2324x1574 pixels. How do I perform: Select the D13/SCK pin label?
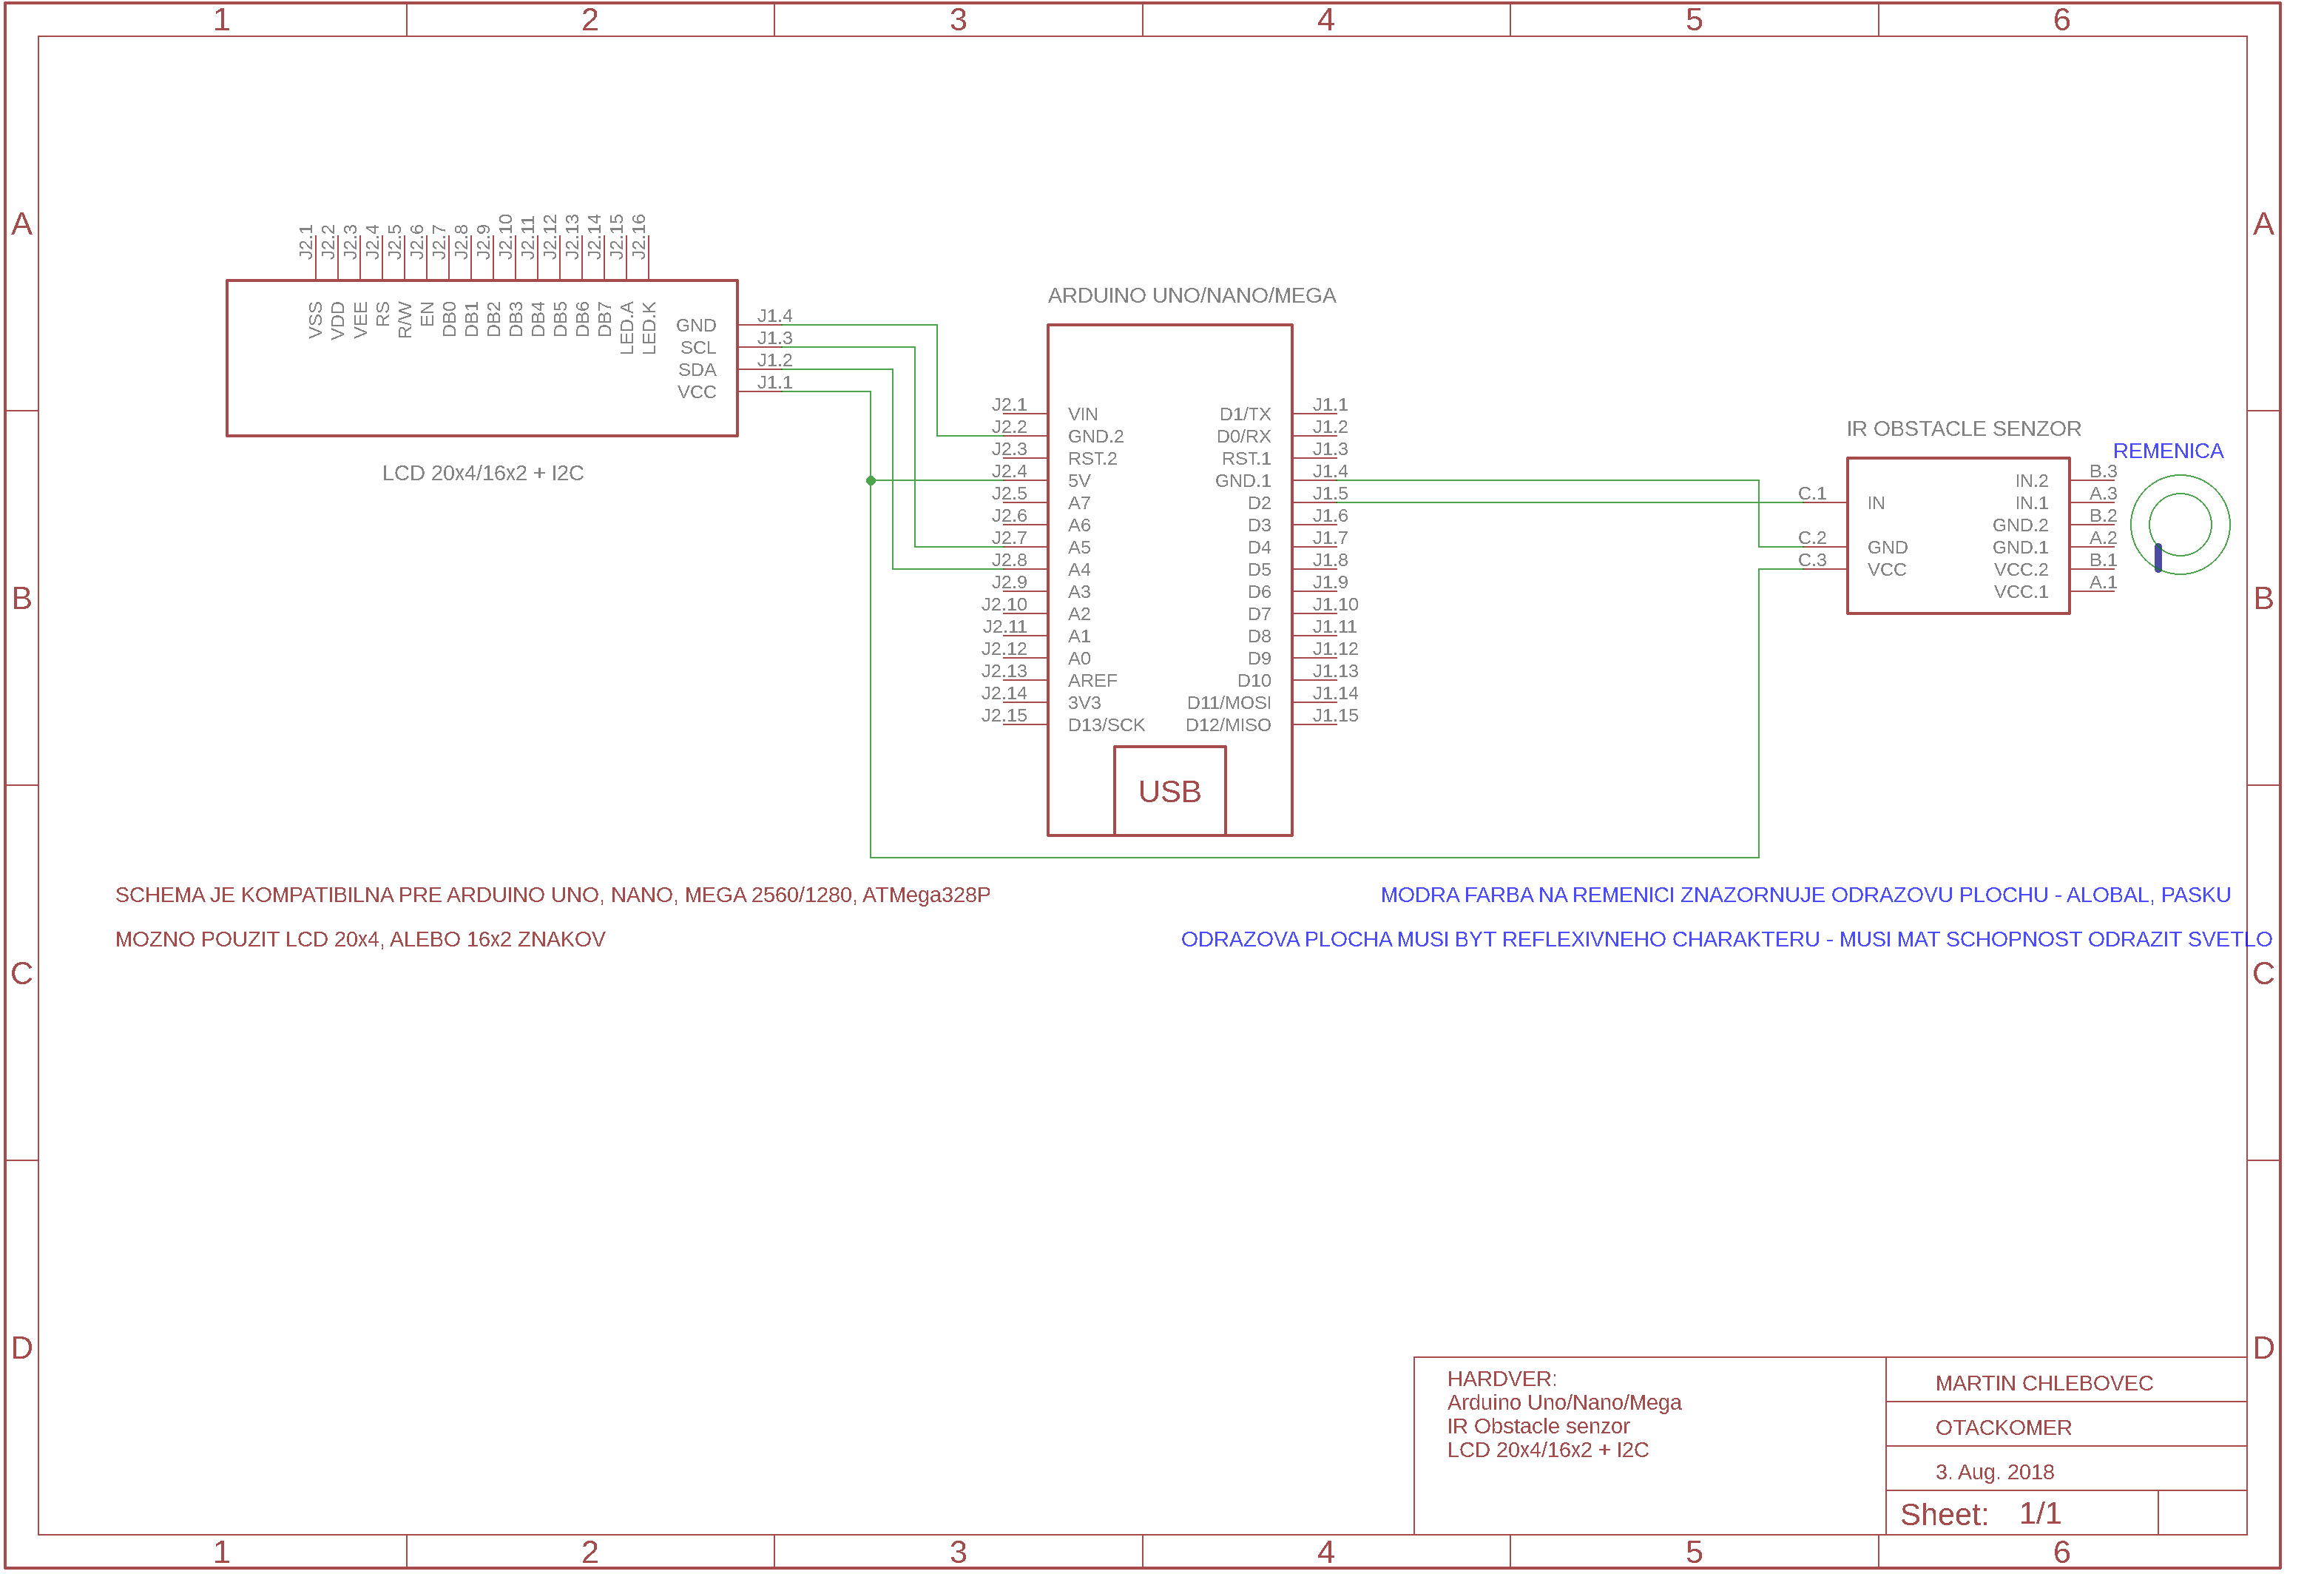1106,724
